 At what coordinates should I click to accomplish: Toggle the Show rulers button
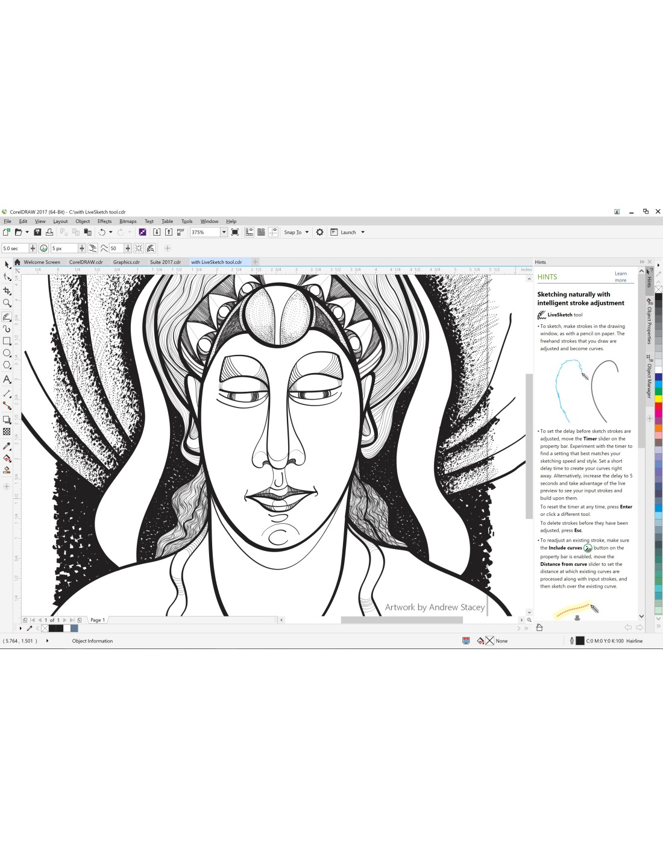[x=249, y=232]
